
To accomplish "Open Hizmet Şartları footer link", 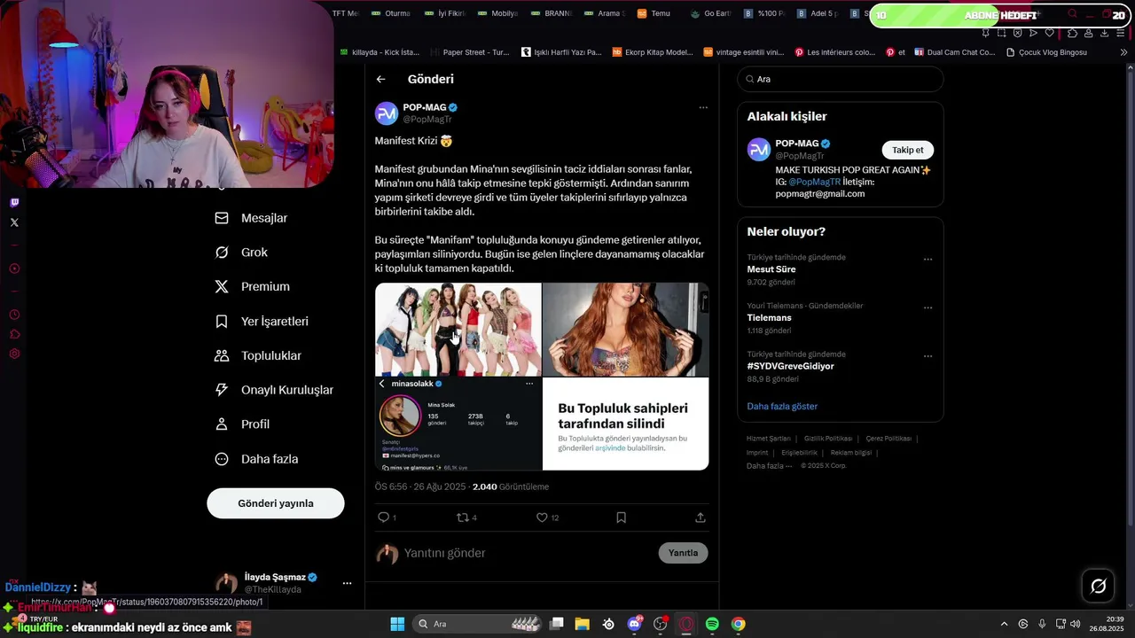I will pos(768,439).
